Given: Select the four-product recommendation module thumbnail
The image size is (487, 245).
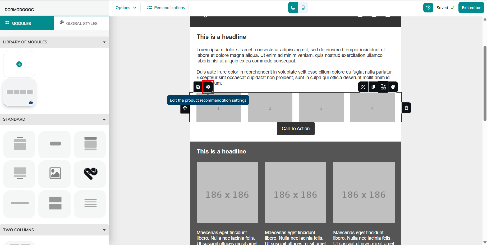Looking at the screenshot, I should [x=20, y=92].
